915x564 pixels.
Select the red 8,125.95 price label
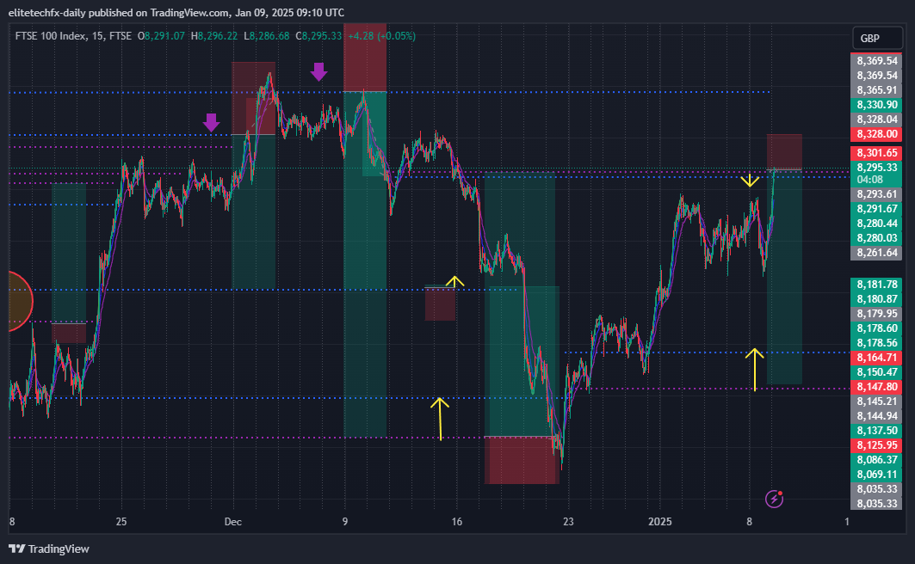pyautogui.click(x=876, y=444)
